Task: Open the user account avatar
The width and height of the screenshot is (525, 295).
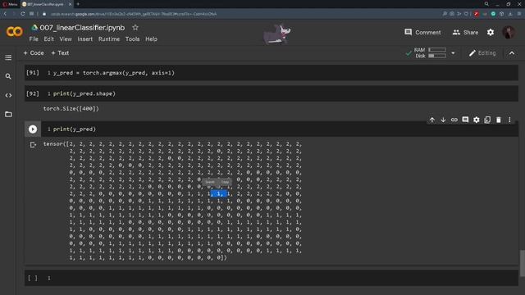Action: [509, 33]
